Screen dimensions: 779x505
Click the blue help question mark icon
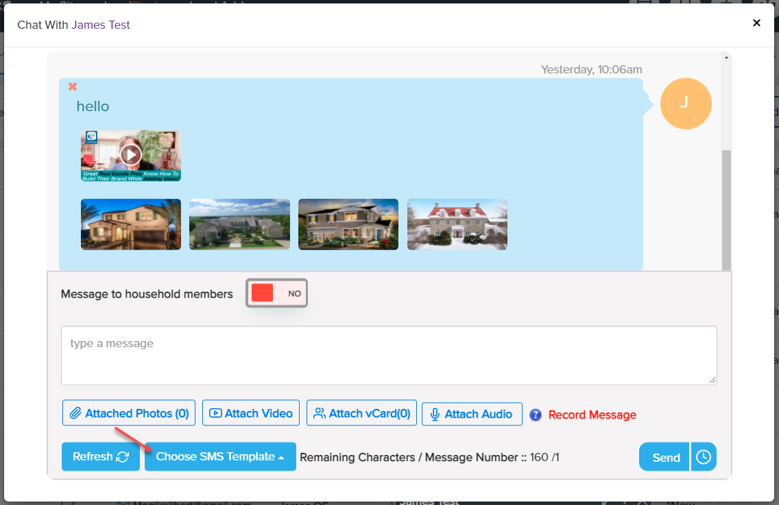tap(536, 414)
